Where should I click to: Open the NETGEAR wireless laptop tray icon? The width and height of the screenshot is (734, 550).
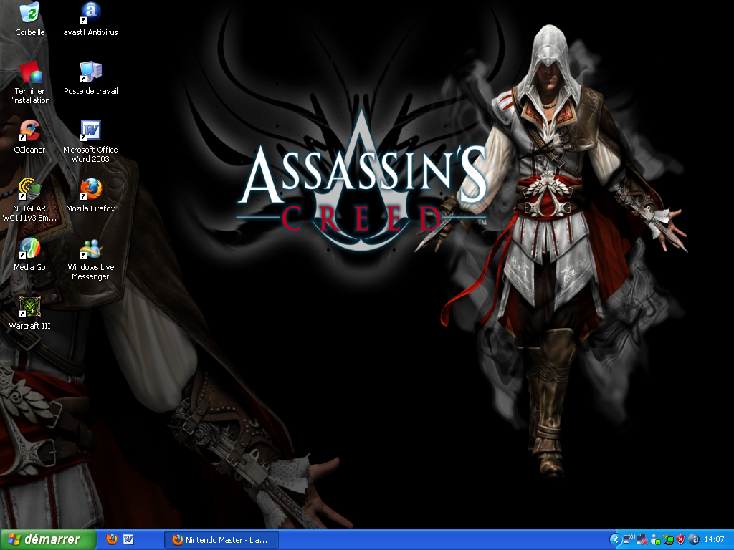click(x=668, y=540)
